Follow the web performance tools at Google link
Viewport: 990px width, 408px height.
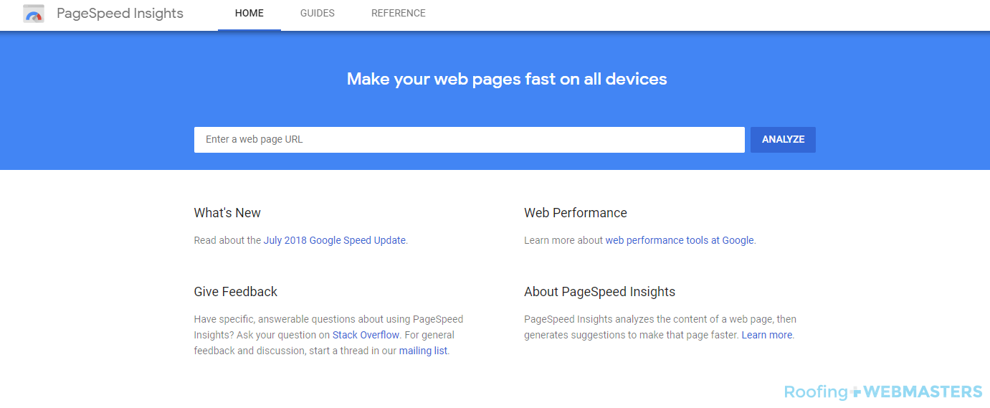pos(679,241)
